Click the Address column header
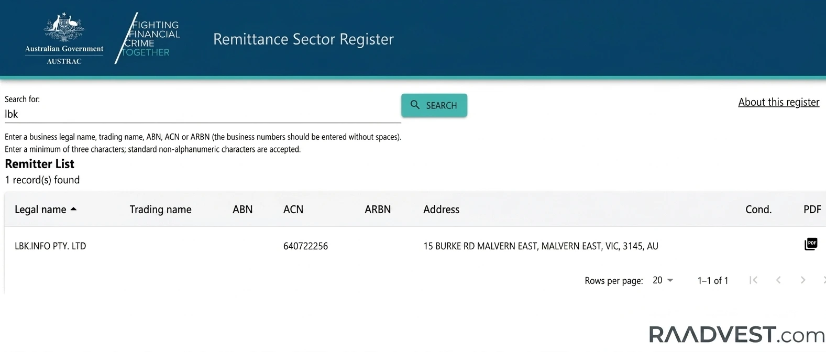The height and width of the screenshot is (352, 826). [x=441, y=210]
